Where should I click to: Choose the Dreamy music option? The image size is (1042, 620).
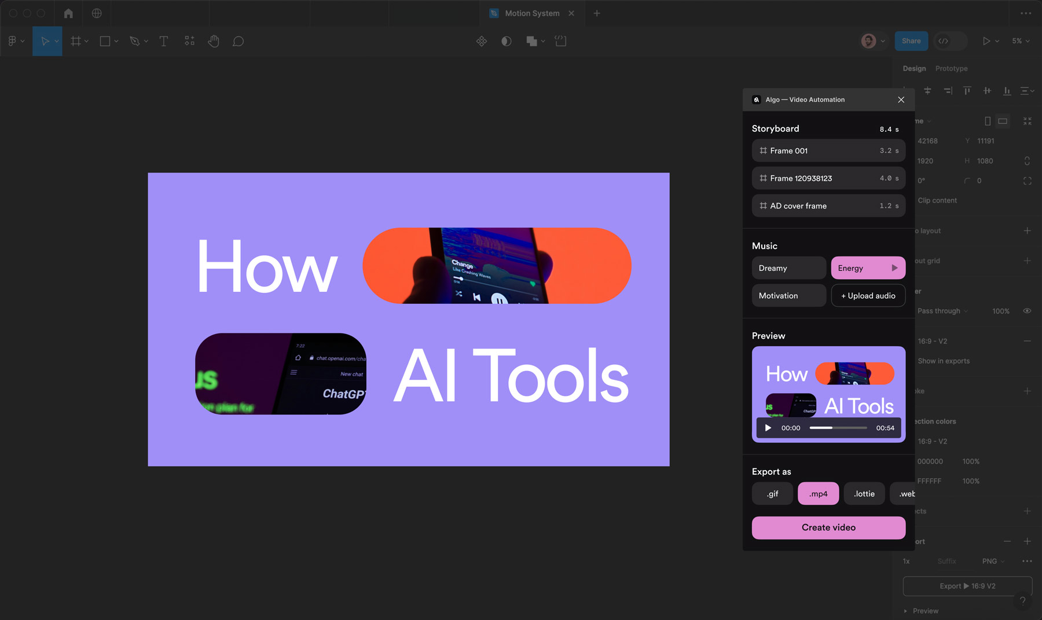click(x=788, y=268)
